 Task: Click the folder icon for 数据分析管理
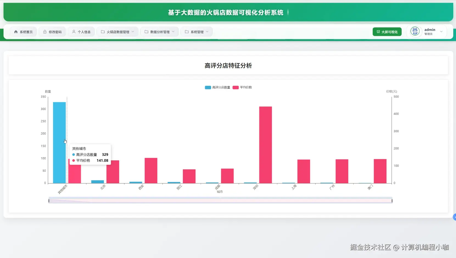click(x=146, y=32)
